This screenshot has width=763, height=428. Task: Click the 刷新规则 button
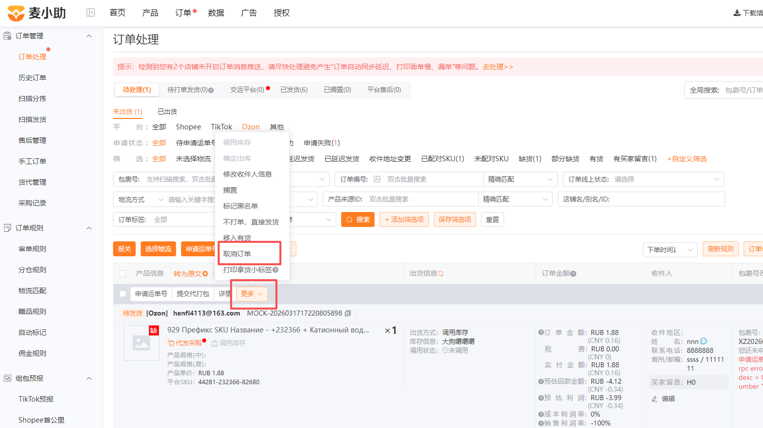point(721,249)
